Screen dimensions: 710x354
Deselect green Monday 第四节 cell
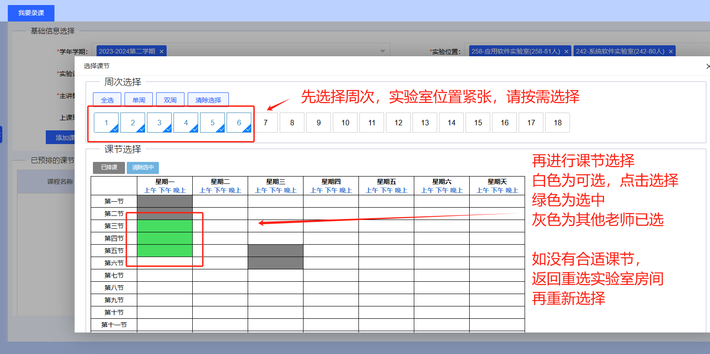click(x=164, y=238)
